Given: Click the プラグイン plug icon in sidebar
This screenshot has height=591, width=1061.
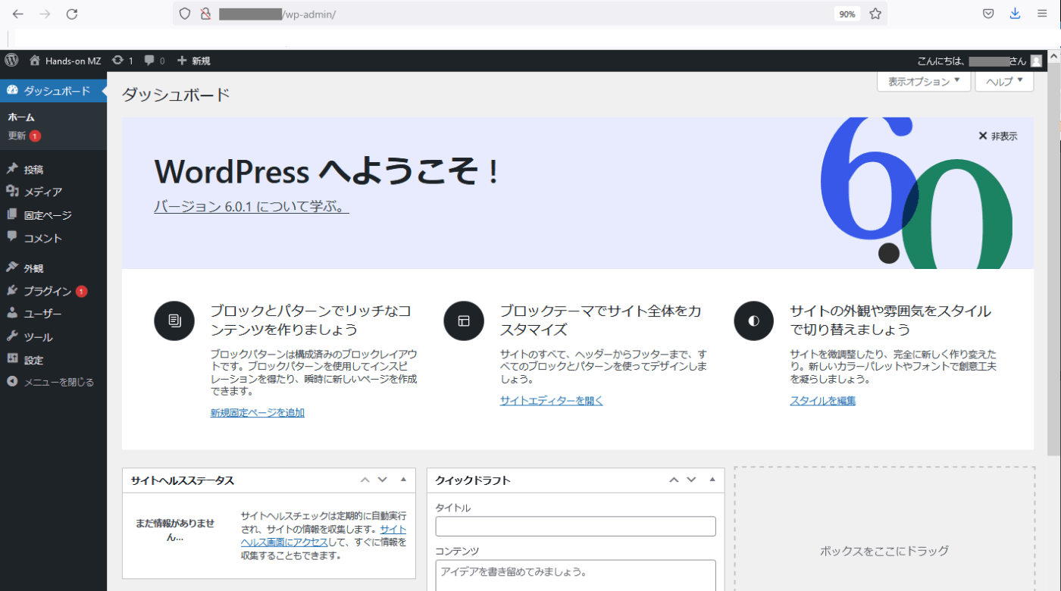Looking at the screenshot, I should click(12, 290).
